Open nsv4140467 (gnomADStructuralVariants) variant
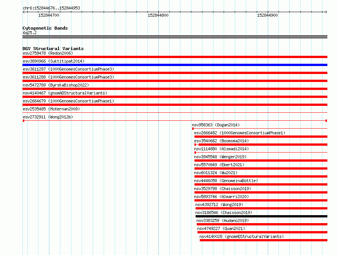This screenshot has height=255, width=338. (x=65, y=93)
